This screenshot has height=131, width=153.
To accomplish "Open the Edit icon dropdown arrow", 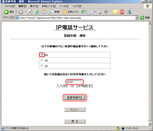I will pos(110,12).
